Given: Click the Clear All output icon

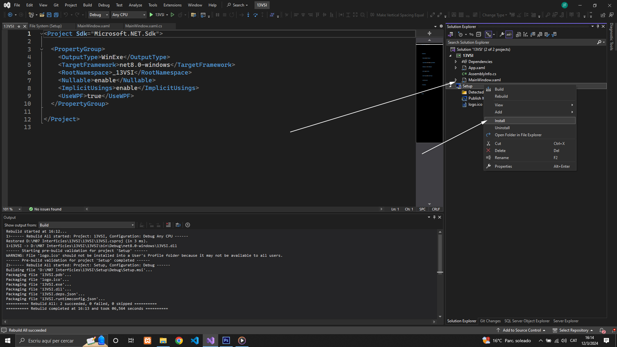Looking at the screenshot, I should 168,225.
